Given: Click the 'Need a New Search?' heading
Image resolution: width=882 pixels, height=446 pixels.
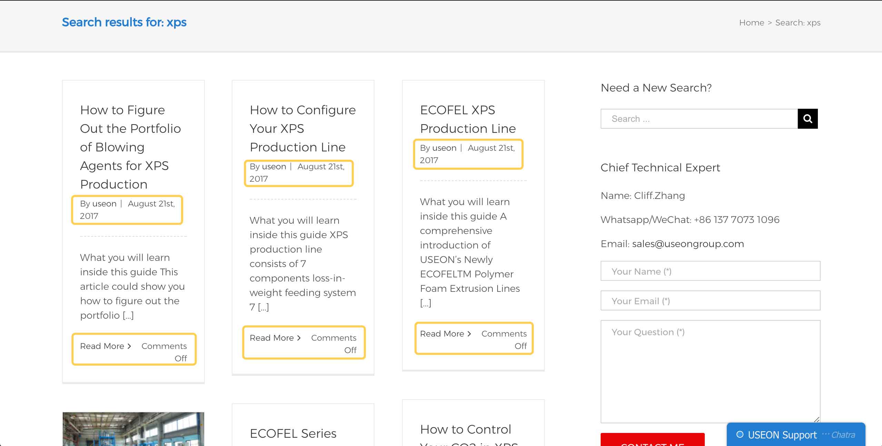Looking at the screenshot, I should [x=656, y=88].
